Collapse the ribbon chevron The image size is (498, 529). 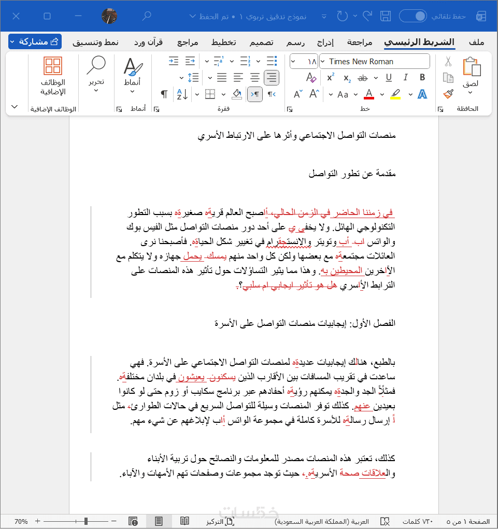[15, 107]
